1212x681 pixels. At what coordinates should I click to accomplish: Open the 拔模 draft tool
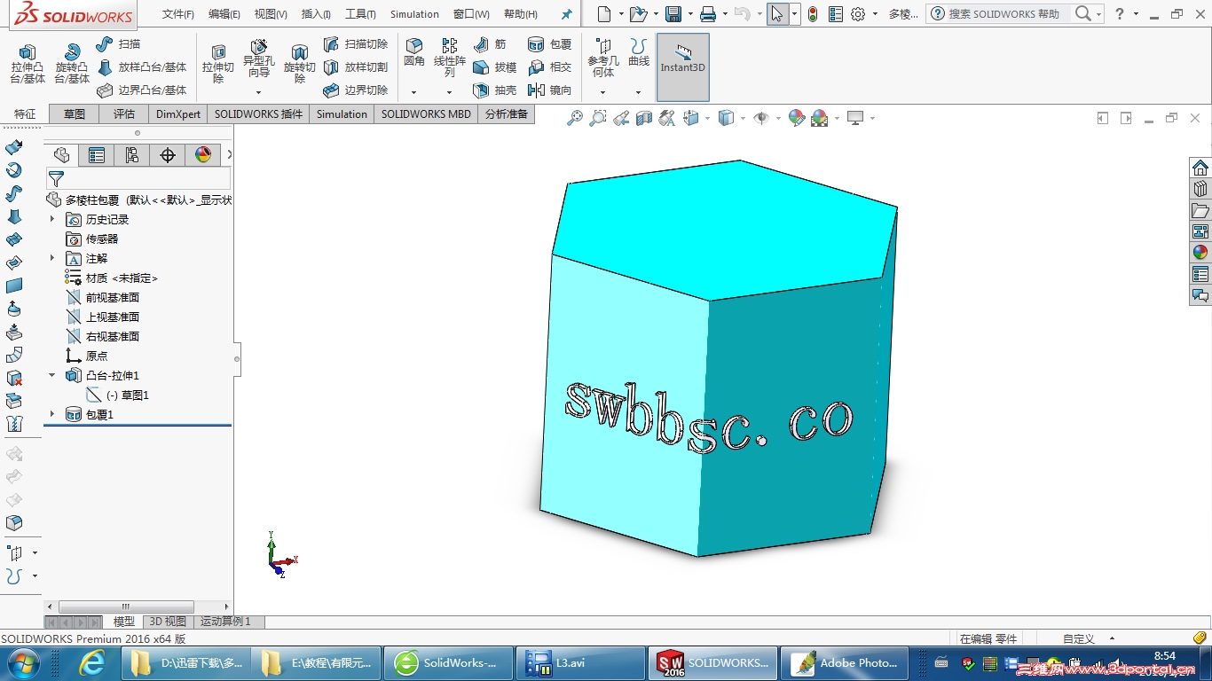495,67
